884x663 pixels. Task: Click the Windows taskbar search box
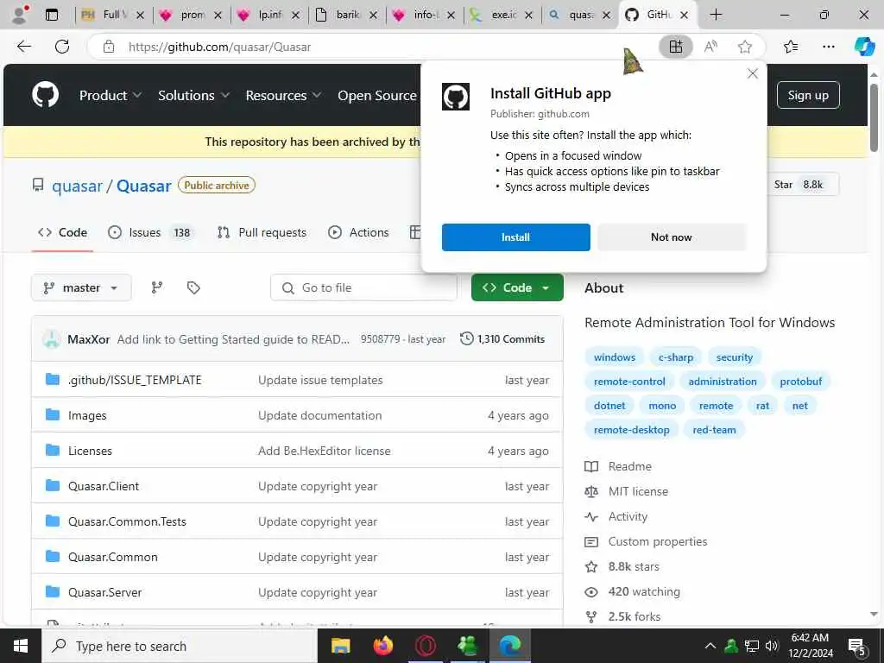click(180, 646)
